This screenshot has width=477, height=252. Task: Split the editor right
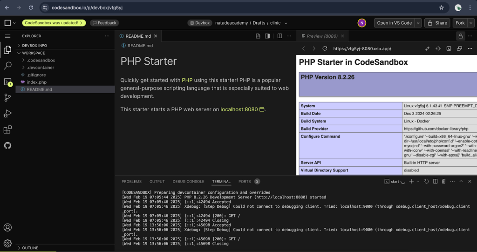point(279,36)
